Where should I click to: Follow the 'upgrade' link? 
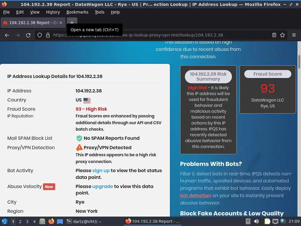coord(103,186)
